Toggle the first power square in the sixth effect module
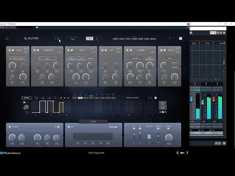This screenshot has height=176, width=235. click(162, 50)
